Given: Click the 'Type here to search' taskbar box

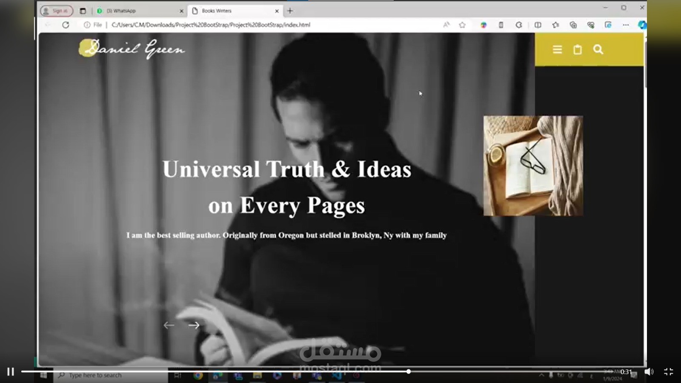Looking at the screenshot, I should coord(111,375).
